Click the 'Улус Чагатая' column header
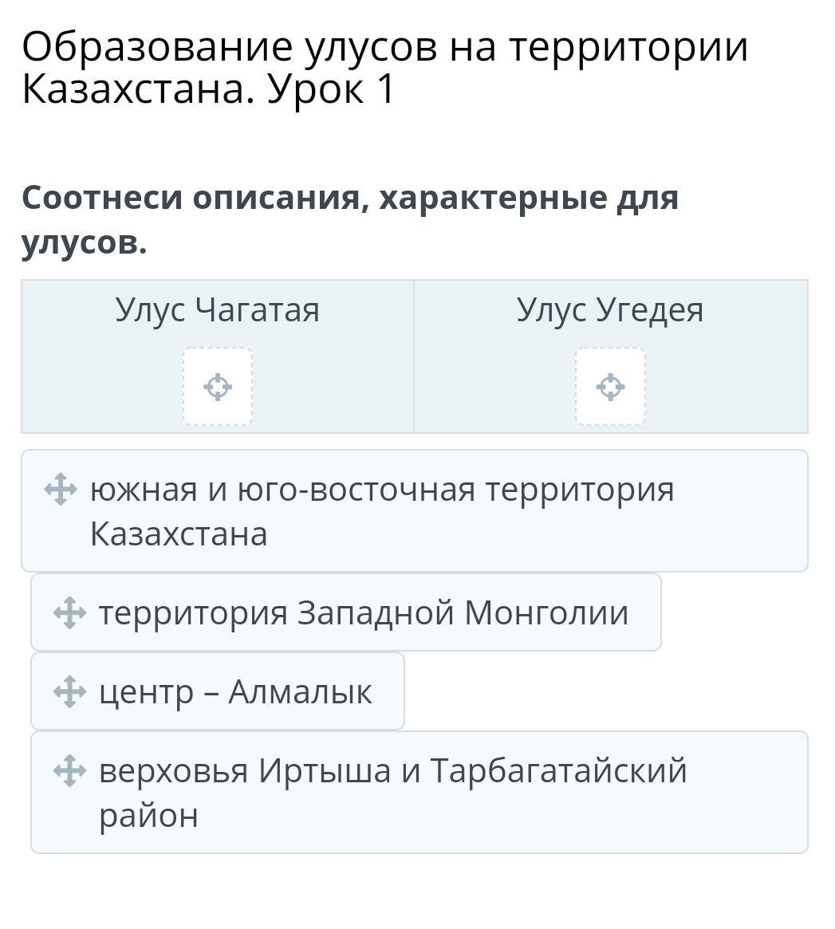This screenshot has width=835, height=929. (x=217, y=310)
